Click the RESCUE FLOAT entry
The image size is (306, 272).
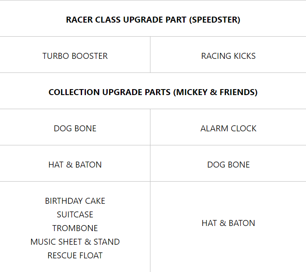pos(75,255)
